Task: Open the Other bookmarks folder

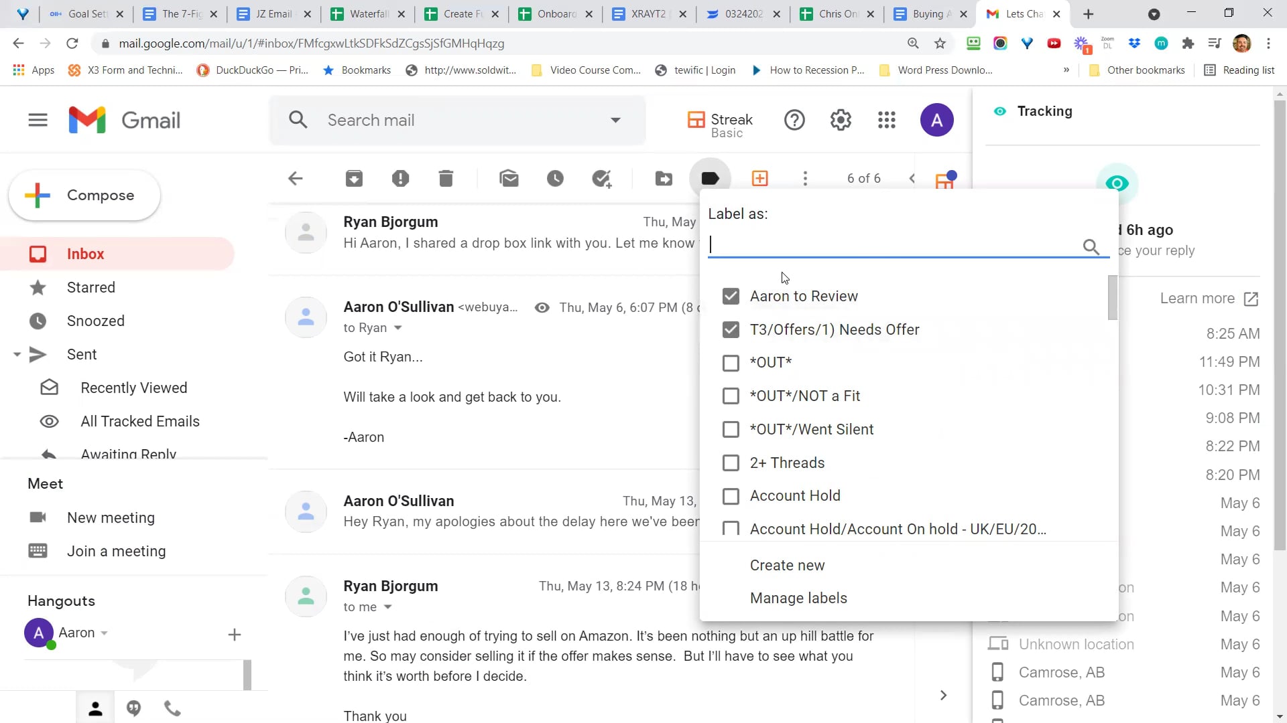Action: tap(1137, 70)
